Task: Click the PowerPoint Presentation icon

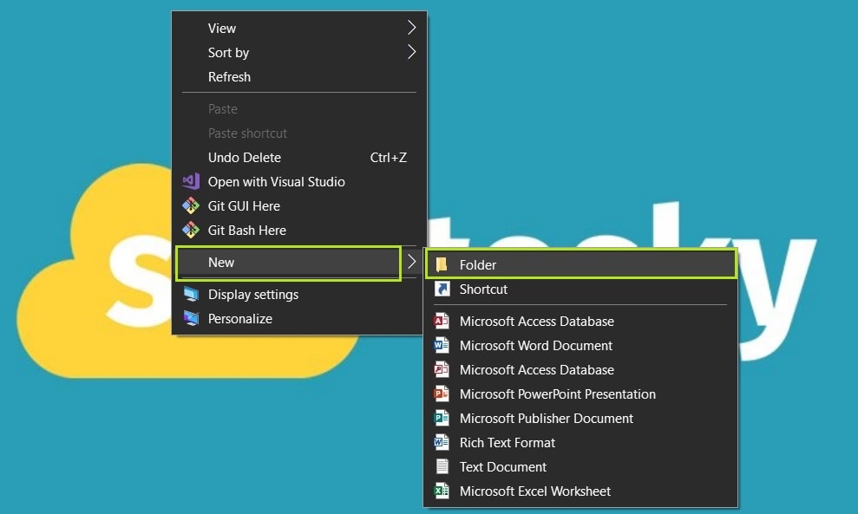Action: [x=442, y=394]
